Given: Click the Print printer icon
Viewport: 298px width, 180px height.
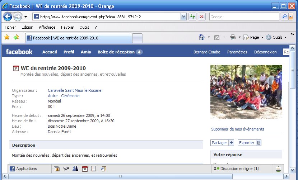Looking at the screenshot, I should coord(233,37).
